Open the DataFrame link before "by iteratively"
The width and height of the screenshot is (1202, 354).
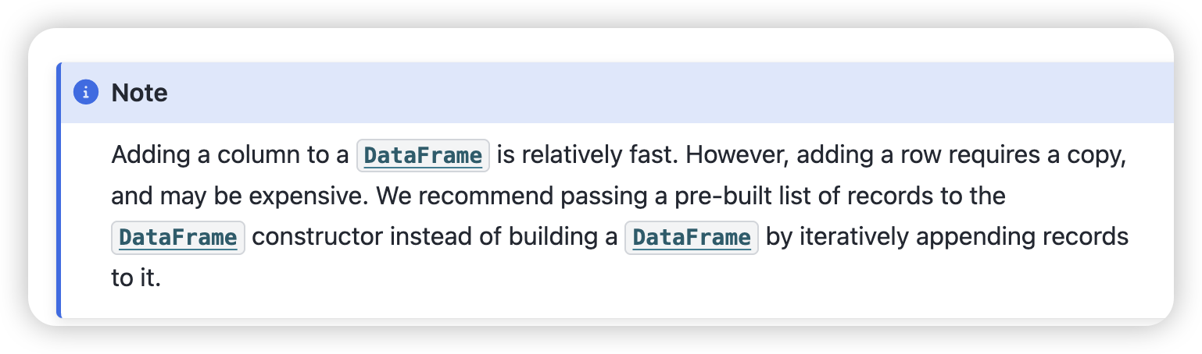692,237
